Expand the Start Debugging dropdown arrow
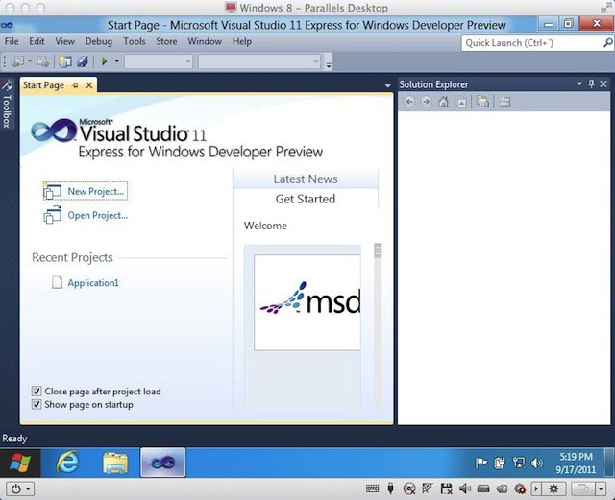The width and height of the screenshot is (615, 500). pos(117,61)
